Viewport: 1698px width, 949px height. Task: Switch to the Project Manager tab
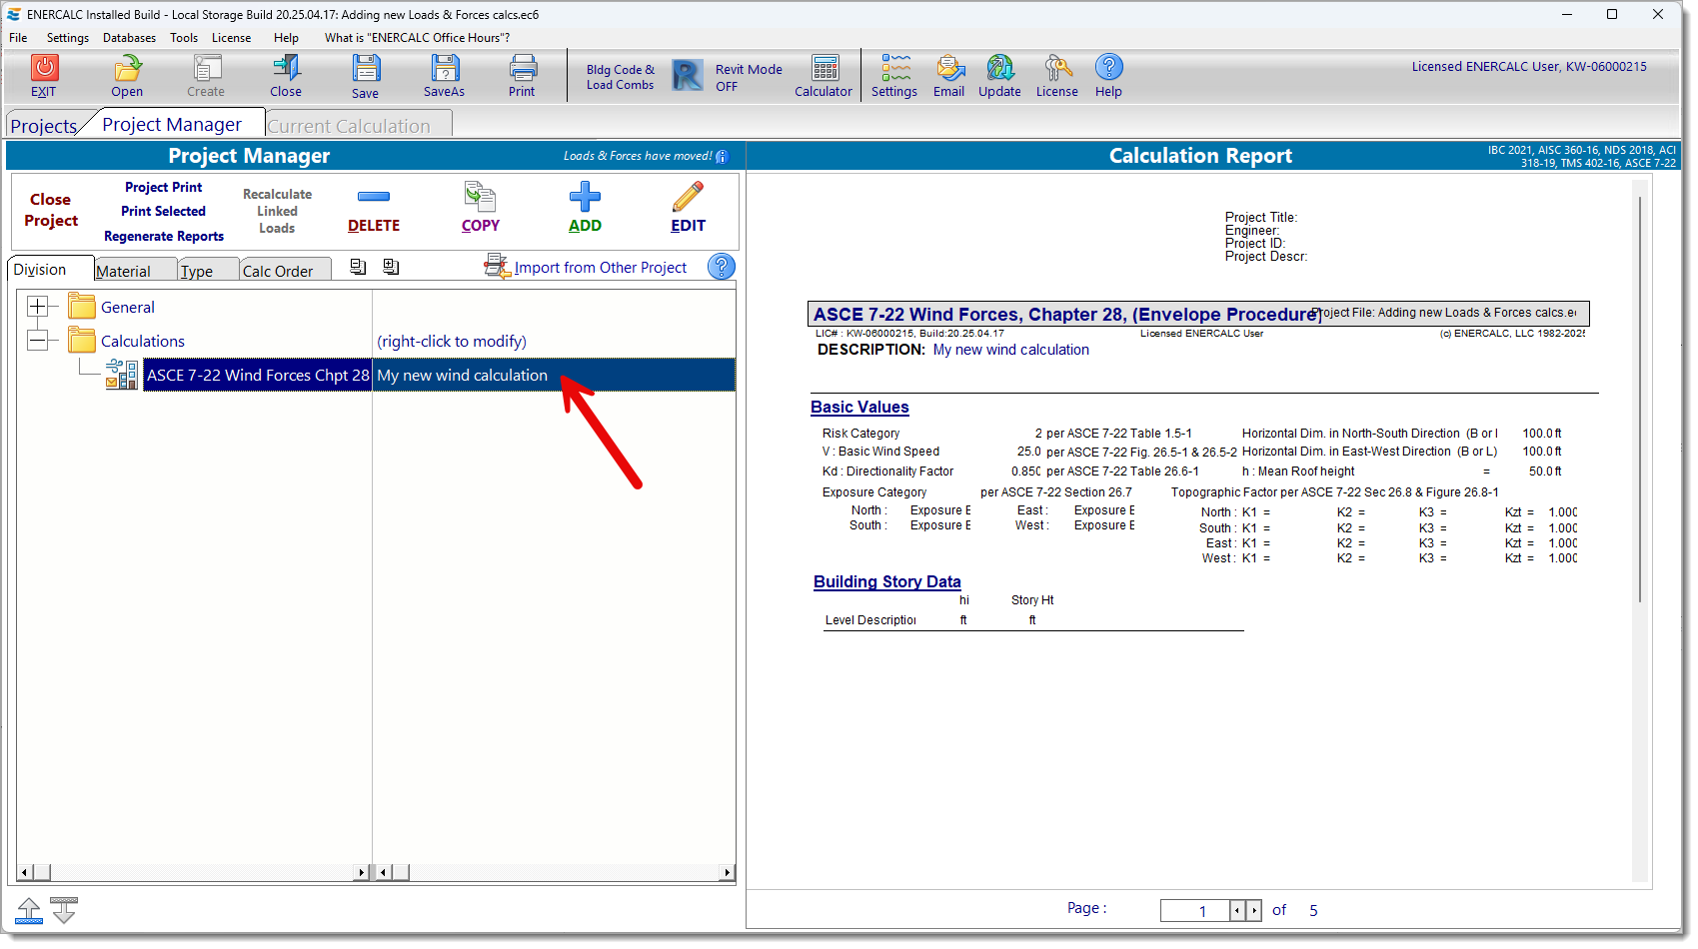tap(172, 124)
